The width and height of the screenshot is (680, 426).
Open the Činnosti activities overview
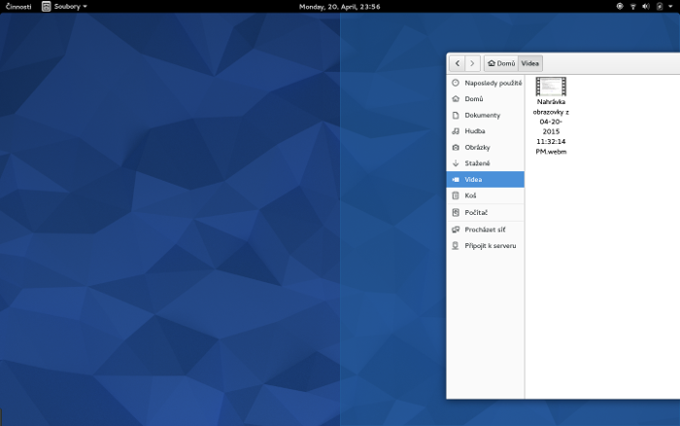pyautogui.click(x=18, y=6)
